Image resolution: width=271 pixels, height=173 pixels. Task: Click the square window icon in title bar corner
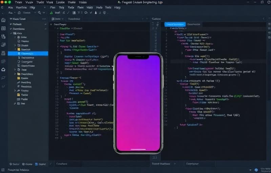pos(262,2)
